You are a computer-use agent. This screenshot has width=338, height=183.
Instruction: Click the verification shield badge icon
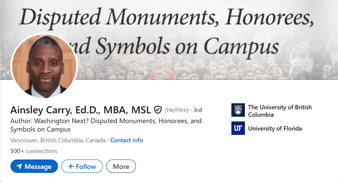[x=158, y=110]
